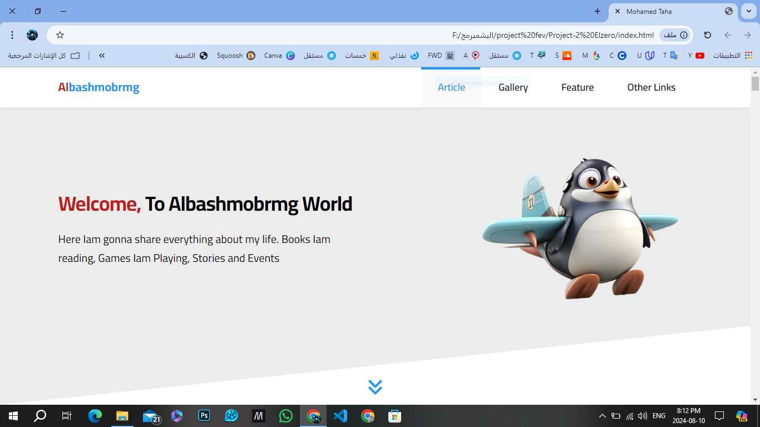The height and width of the screenshot is (427, 760).
Task: Reload the page using the refresh icon
Action: pos(708,35)
